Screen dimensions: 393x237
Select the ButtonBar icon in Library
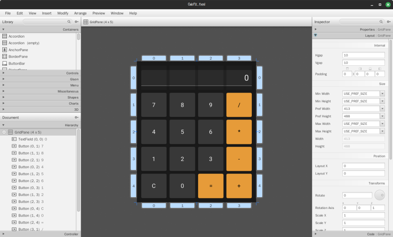[x=5, y=63]
